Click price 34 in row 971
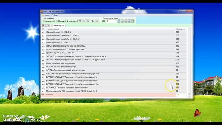This screenshot has width=222, height=125. [177, 91]
